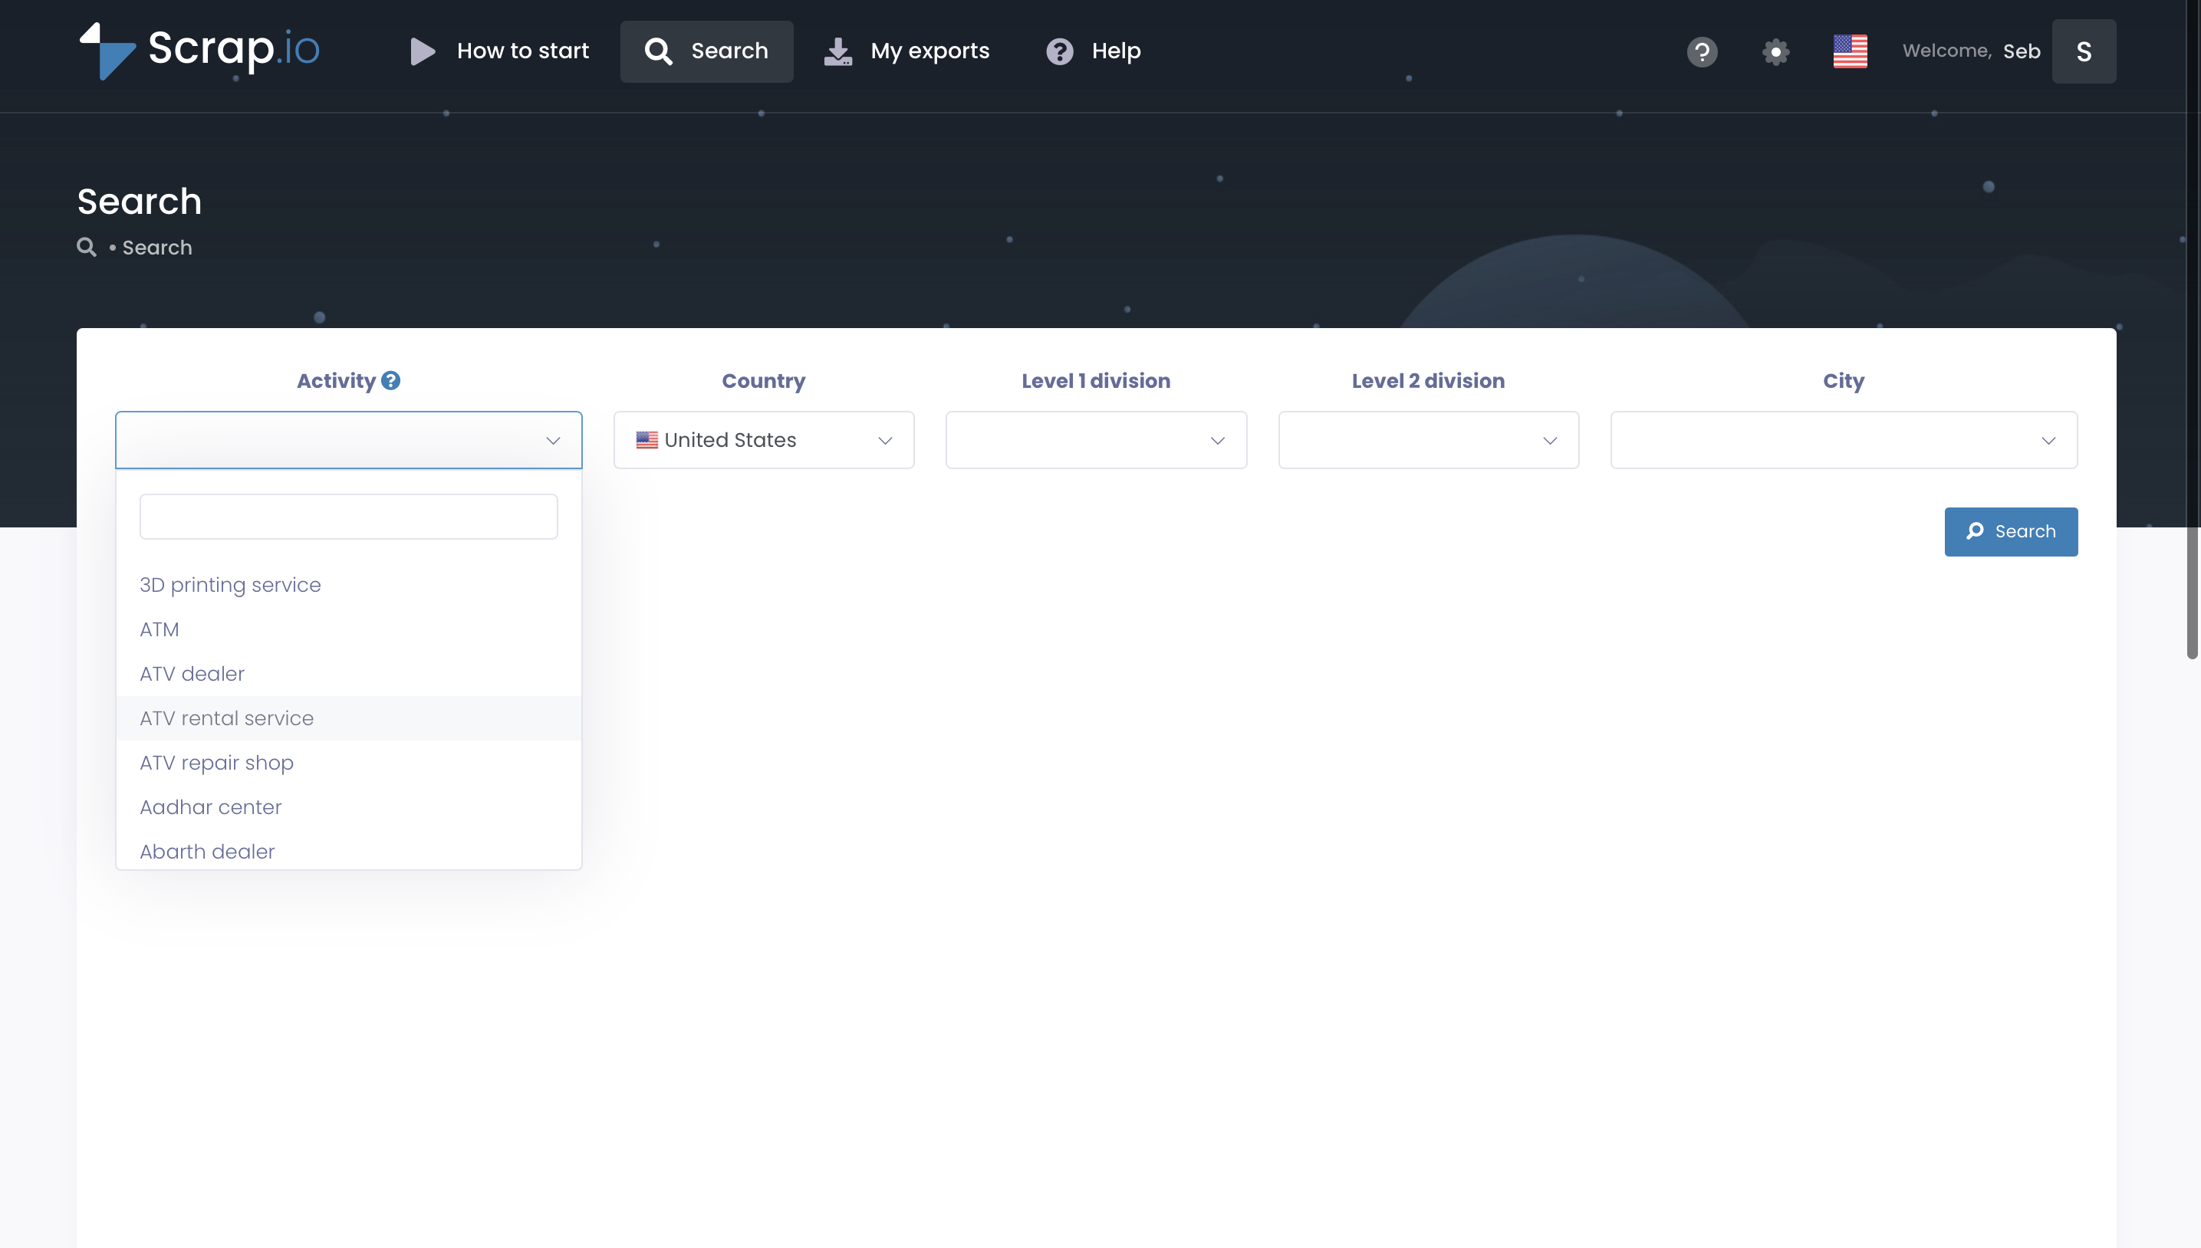Expand the Level 1 division dropdown

pos(1095,440)
